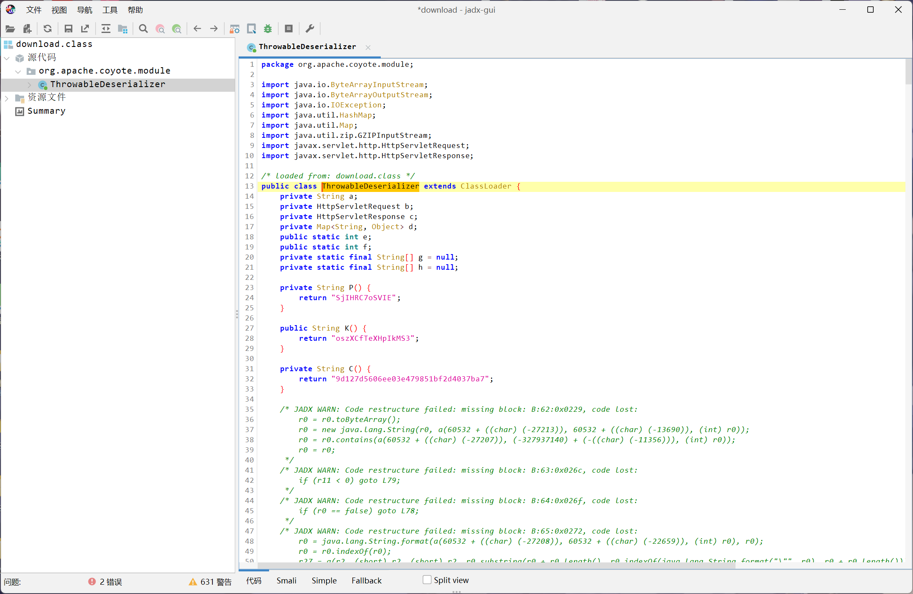This screenshot has height=594, width=913.
Task: Select ThrowableDeserializer in project tree
Action: (108, 85)
